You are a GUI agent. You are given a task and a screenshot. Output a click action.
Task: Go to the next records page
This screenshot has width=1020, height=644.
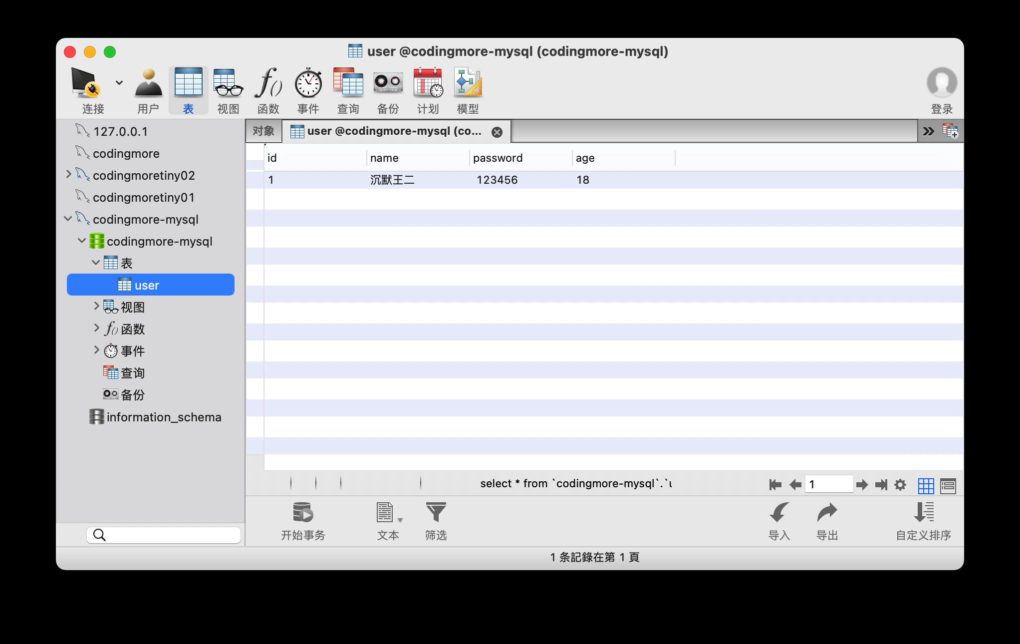point(862,484)
